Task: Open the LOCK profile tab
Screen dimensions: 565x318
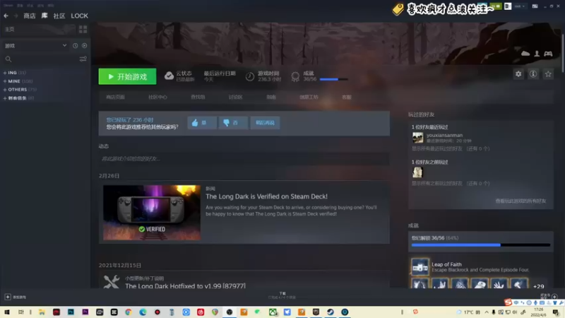Action: click(79, 16)
